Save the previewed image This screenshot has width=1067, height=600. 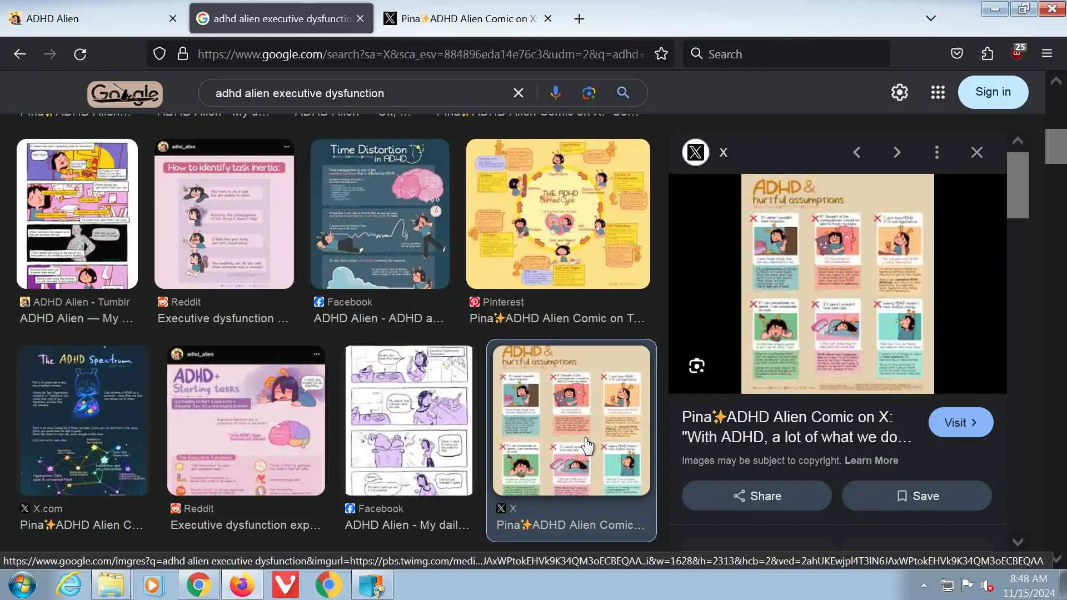click(916, 496)
